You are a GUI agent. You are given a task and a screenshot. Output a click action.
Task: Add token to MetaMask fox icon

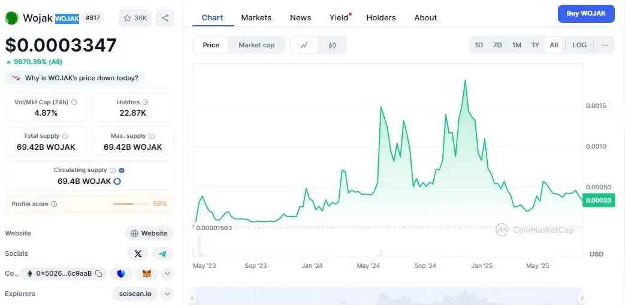tap(147, 273)
